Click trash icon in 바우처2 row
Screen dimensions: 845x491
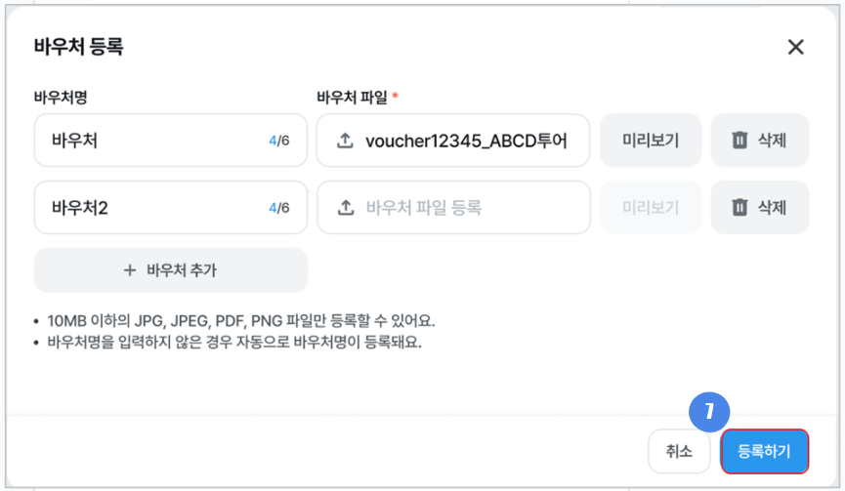(739, 207)
